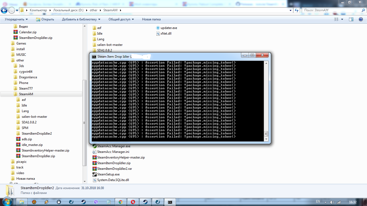The height and width of the screenshot is (206, 367).
Task: Click the console scrollbar down arrow
Action: 266,139
